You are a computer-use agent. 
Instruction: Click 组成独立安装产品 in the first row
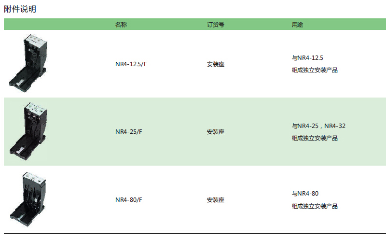point(315,70)
